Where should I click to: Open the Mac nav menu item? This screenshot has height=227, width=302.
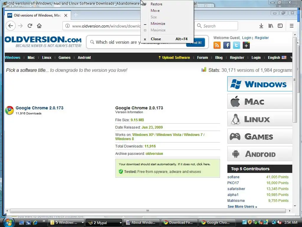[x=31, y=58]
